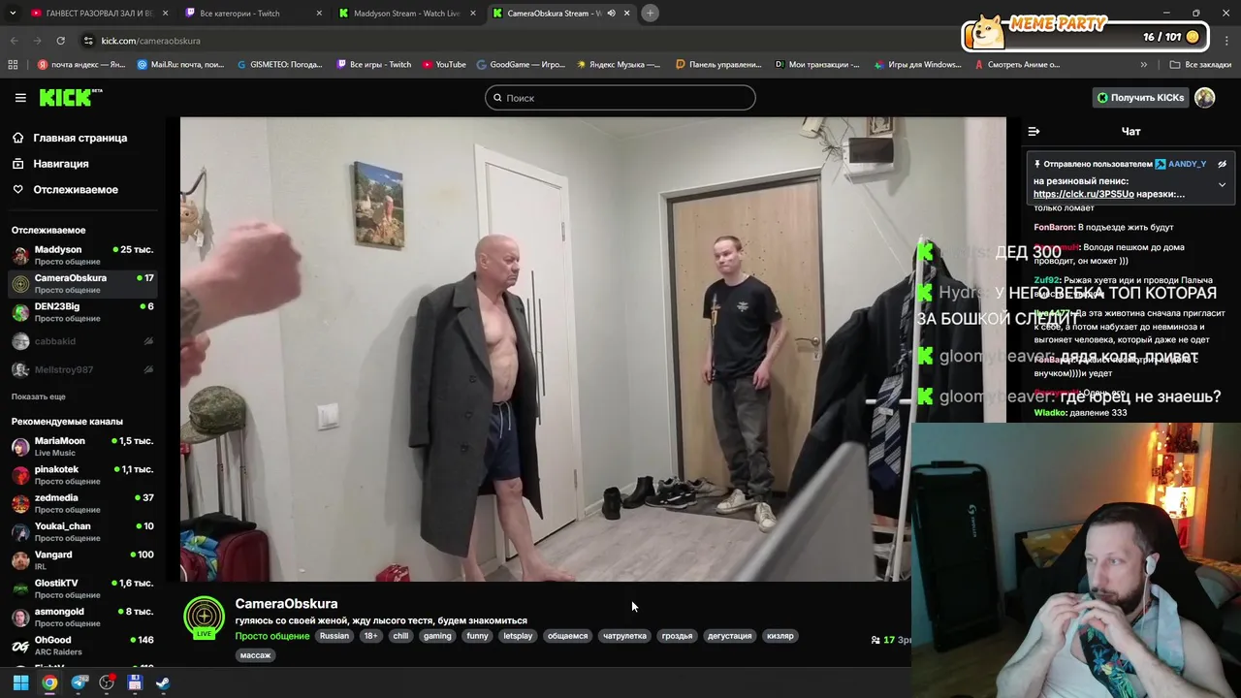Click the gaming tag
The width and height of the screenshot is (1241, 698).
(437, 636)
